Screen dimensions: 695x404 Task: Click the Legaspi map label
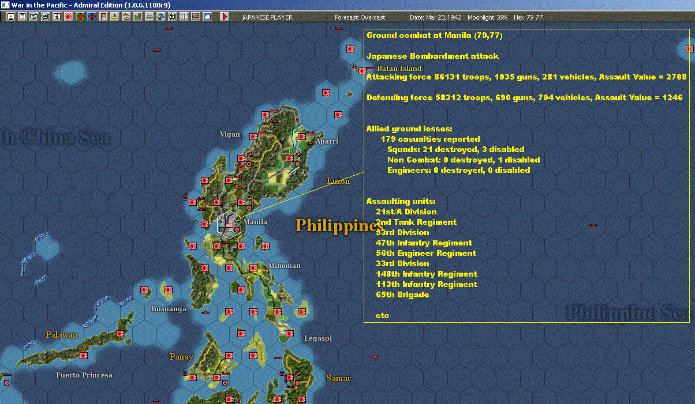[318, 338]
